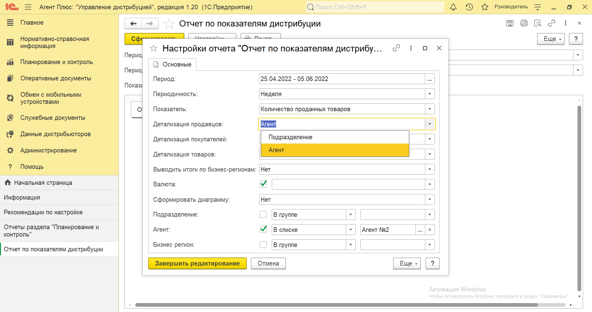The width and height of the screenshot is (592, 312).
Task: Click Завершить редактирование button
Action: coord(197,263)
